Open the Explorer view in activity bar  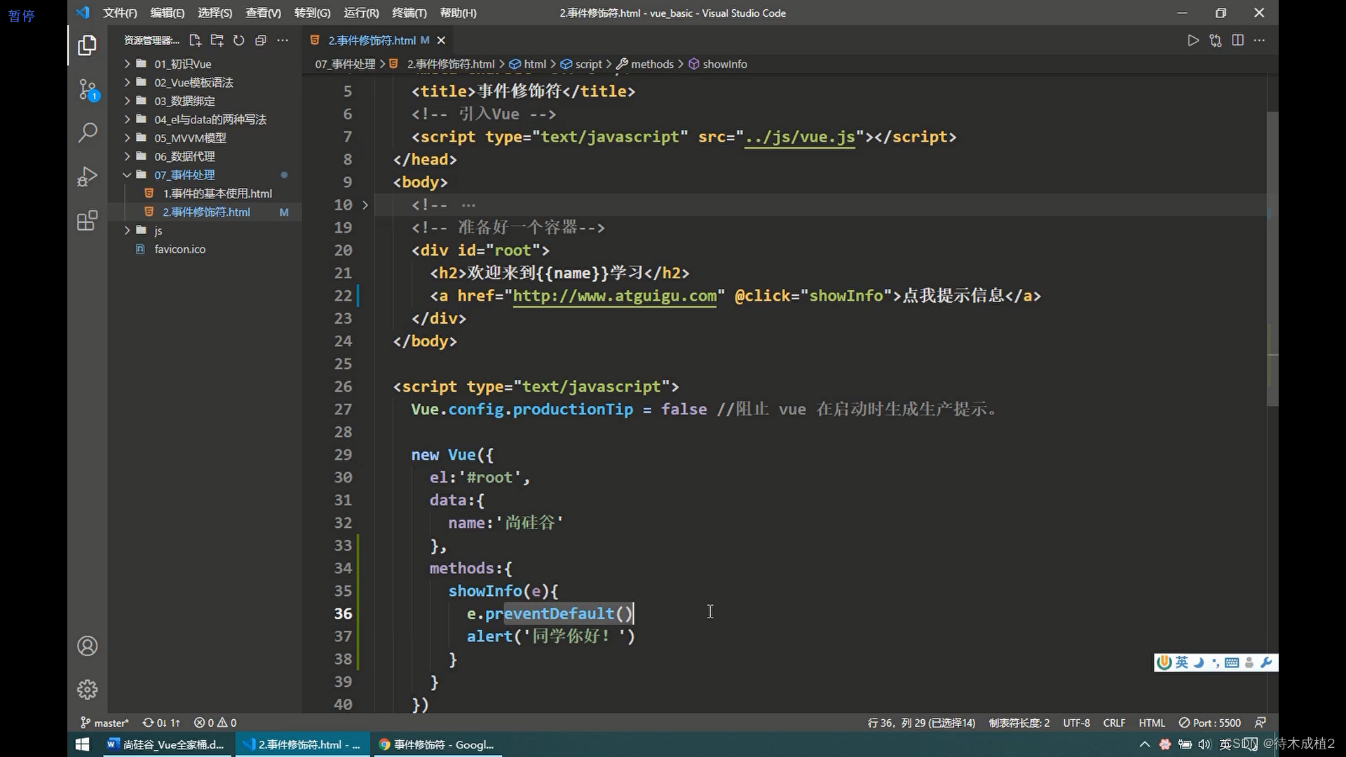tap(87, 46)
